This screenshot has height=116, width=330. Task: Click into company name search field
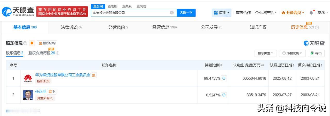[130, 13]
